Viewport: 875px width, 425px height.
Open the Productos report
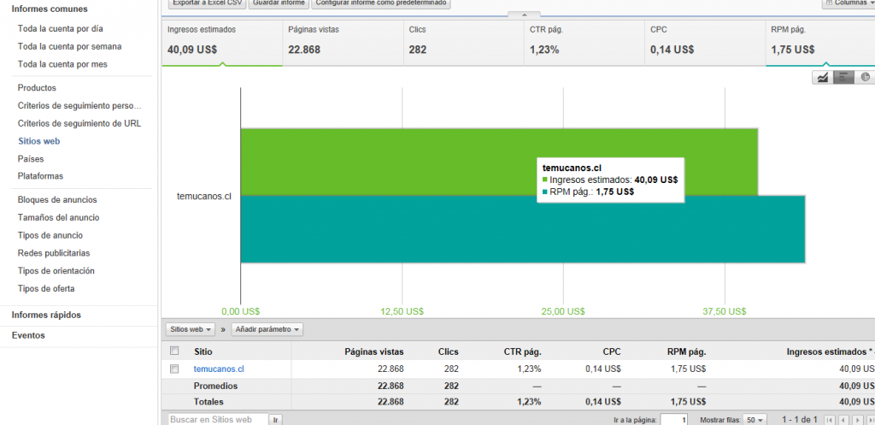pyautogui.click(x=37, y=88)
